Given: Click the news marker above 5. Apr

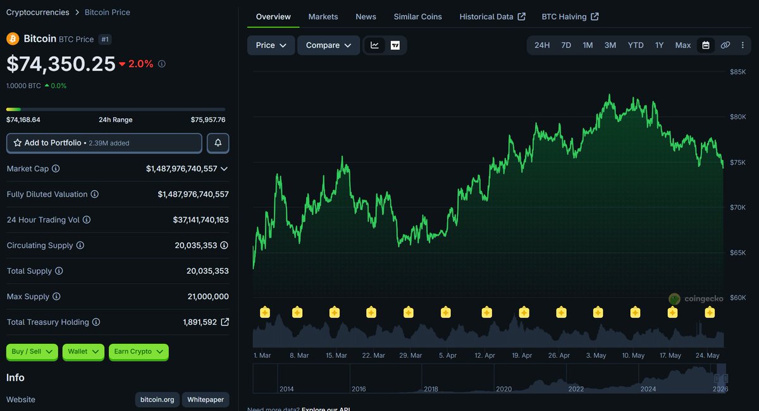Looking at the screenshot, I should (x=445, y=312).
